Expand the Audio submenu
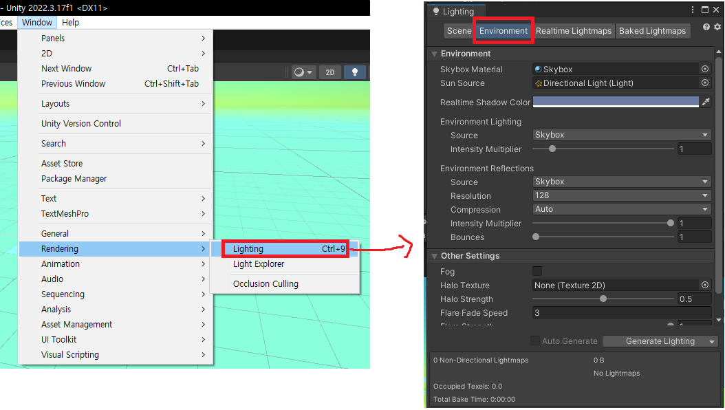 [x=115, y=279]
